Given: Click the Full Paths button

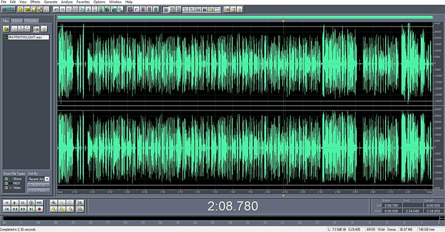Looking at the screenshot, I should pos(39,191).
